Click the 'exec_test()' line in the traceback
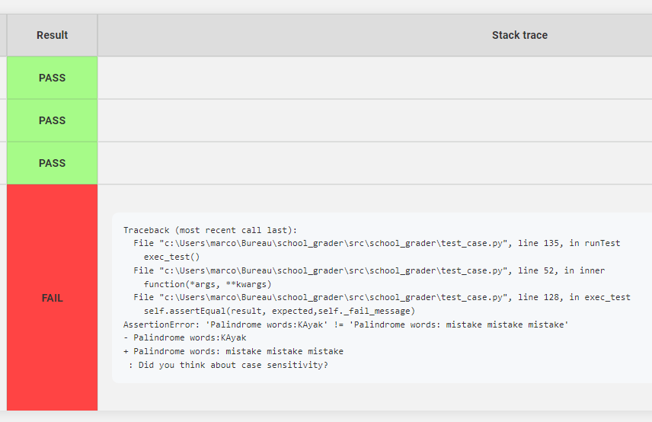This screenshot has width=652, height=422. (x=171, y=257)
